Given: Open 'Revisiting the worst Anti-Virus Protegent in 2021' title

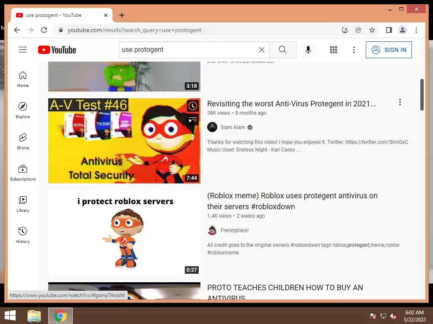Looking at the screenshot, I should pos(292,104).
